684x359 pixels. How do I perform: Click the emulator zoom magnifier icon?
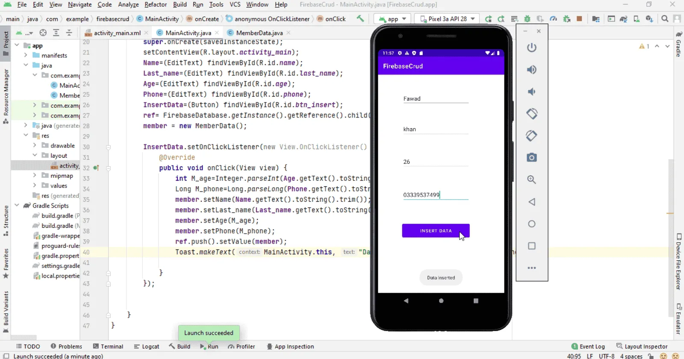point(532,179)
